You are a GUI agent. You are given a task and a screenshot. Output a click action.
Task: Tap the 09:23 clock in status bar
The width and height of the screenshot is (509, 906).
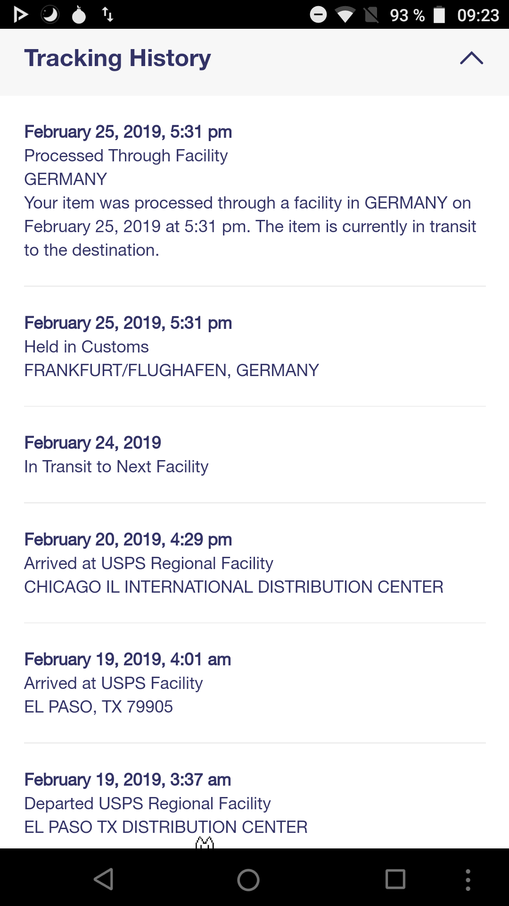tap(478, 15)
